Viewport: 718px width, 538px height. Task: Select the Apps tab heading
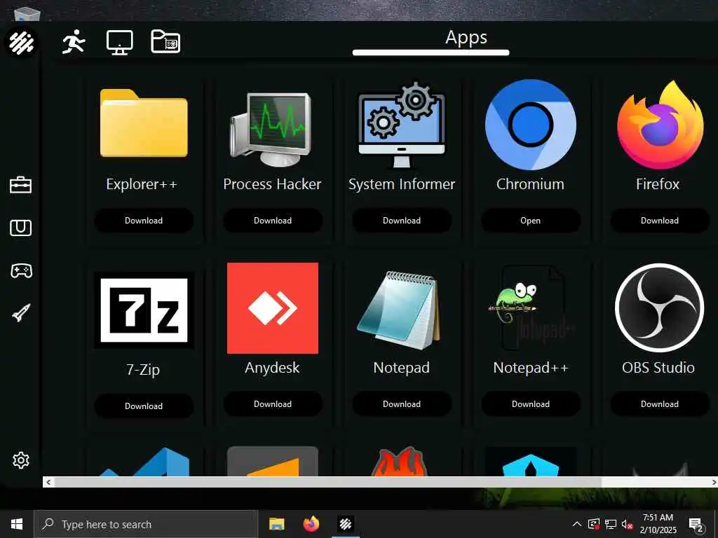(x=466, y=38)
